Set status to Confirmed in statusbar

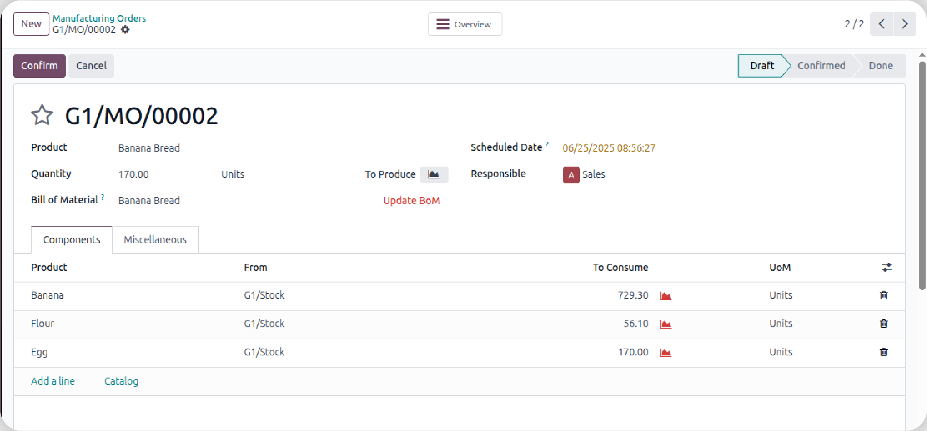point(821,66)
